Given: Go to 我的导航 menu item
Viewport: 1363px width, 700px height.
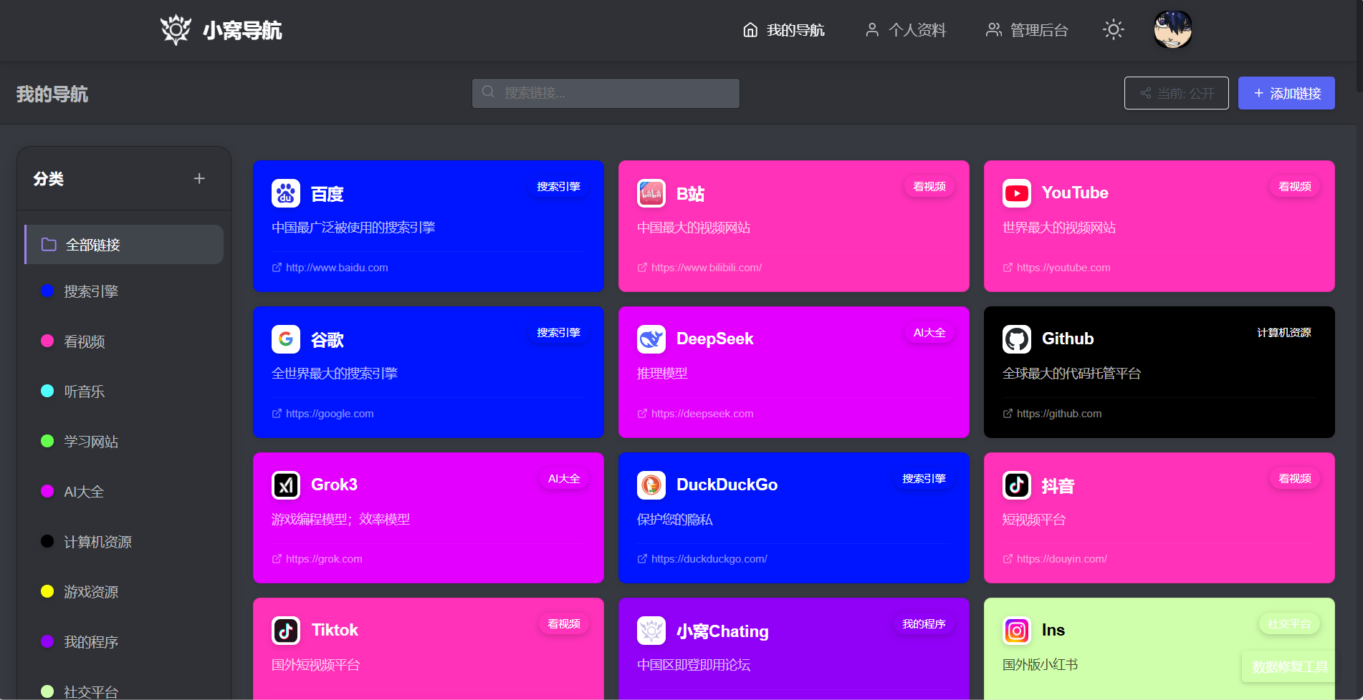Looking at the screenshot, I should (x=783, y=30).
